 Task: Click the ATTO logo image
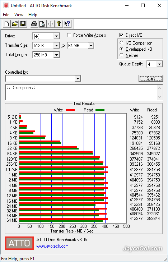click(19, 243)
